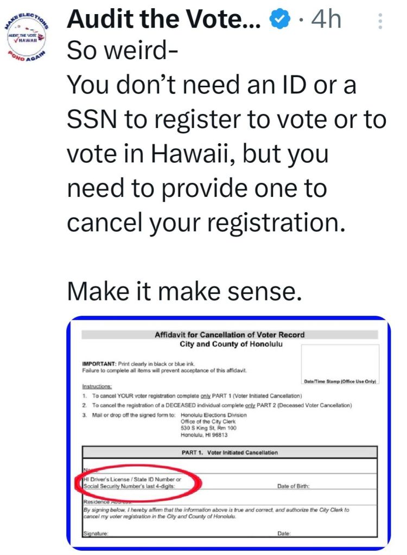The height and width of the screenshot is (555, 407).
Task: Click the underlined Instructions heading
Action: click(x=97, y=387)
